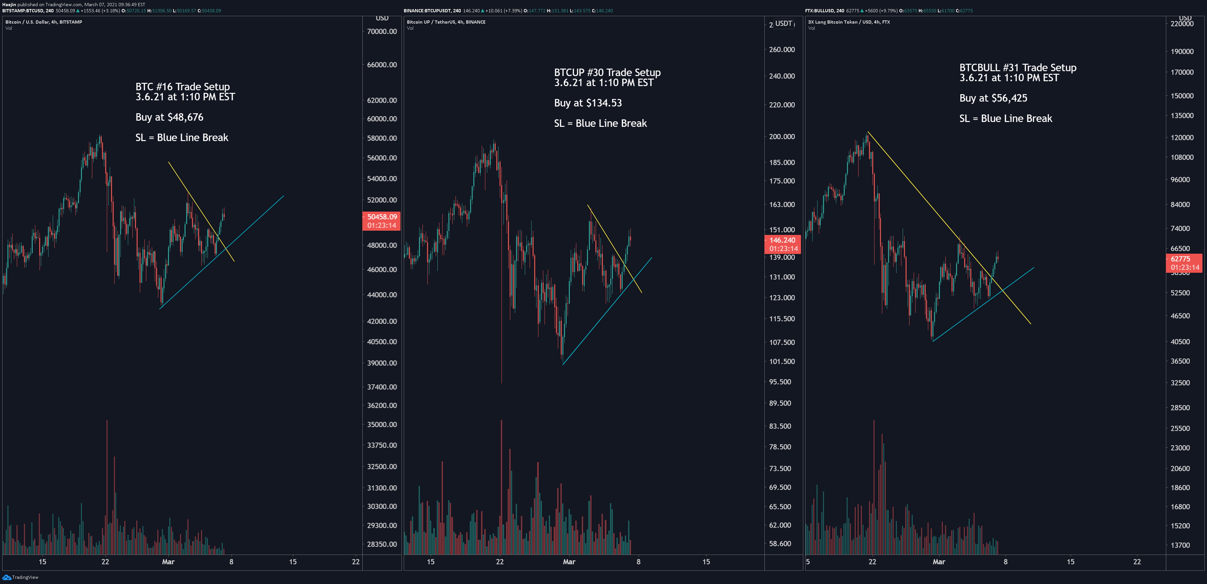This screenshot has width=1207, height=584.
Task: Click the Vol indicator label on middle chart
Action: point(410,28)
